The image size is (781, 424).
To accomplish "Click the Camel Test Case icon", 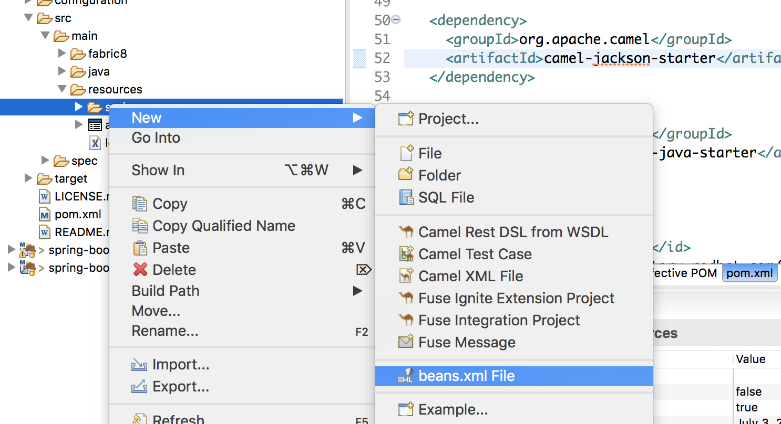I will point(406,254).
